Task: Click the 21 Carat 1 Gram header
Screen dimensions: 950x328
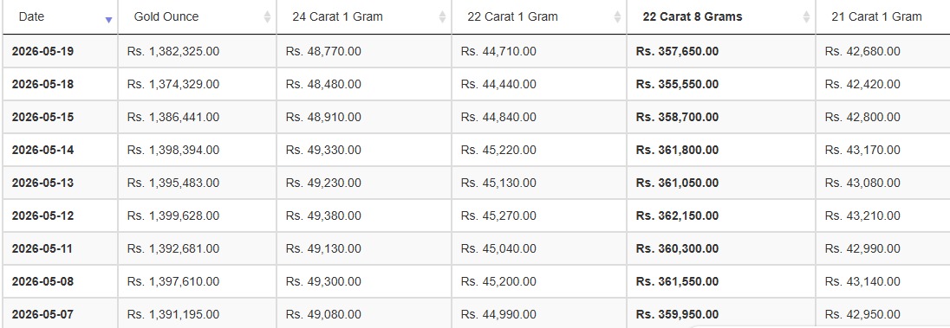Action: (x=883, y=17)
